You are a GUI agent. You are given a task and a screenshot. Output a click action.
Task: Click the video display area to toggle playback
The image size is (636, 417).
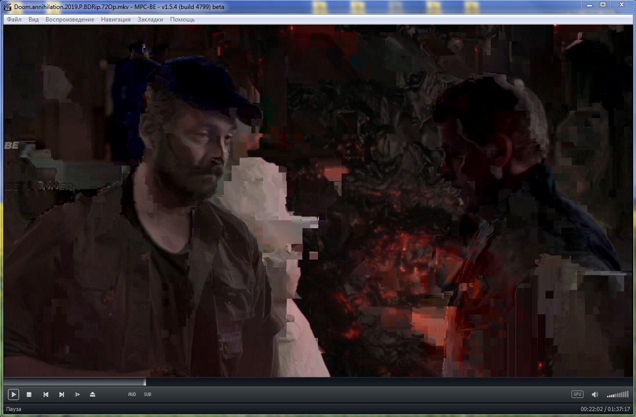(318, 201)
